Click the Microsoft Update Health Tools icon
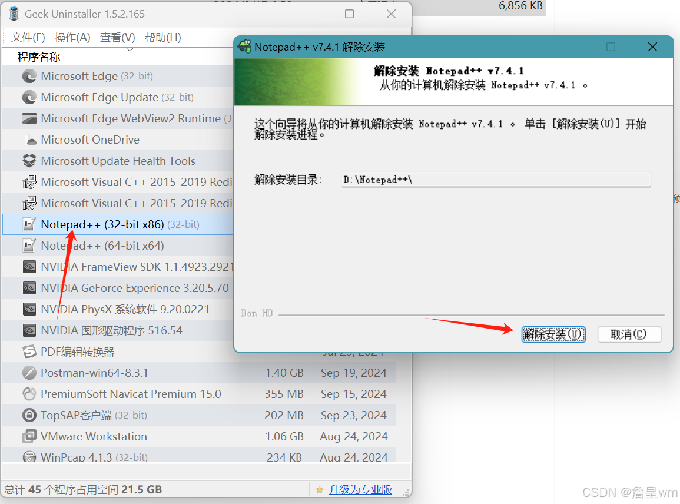The width and height of the screenshot is (680, 504). (29, 161)
